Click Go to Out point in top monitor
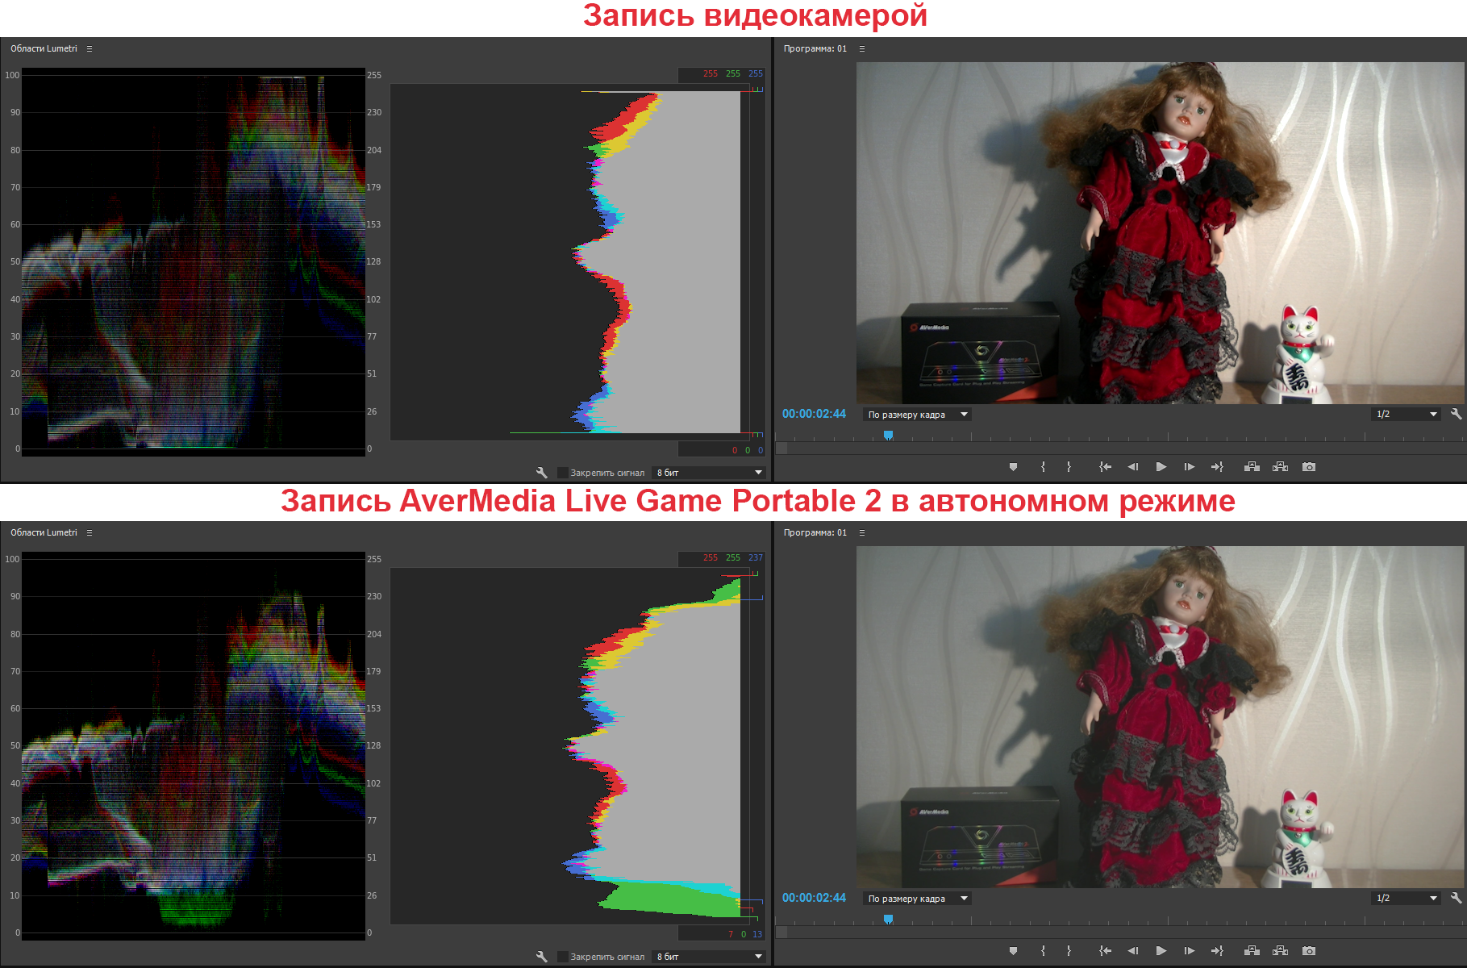This screenshot has width=1467, height=968. pos(1217,467)
